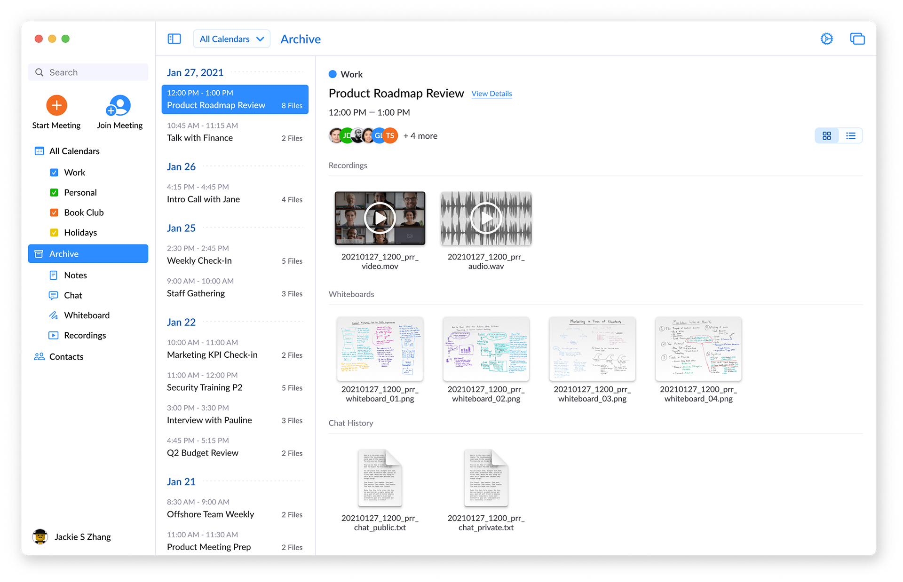
Task: Open Chat in the sidebar
Action: pyautogui.click(x=73, y=295)
